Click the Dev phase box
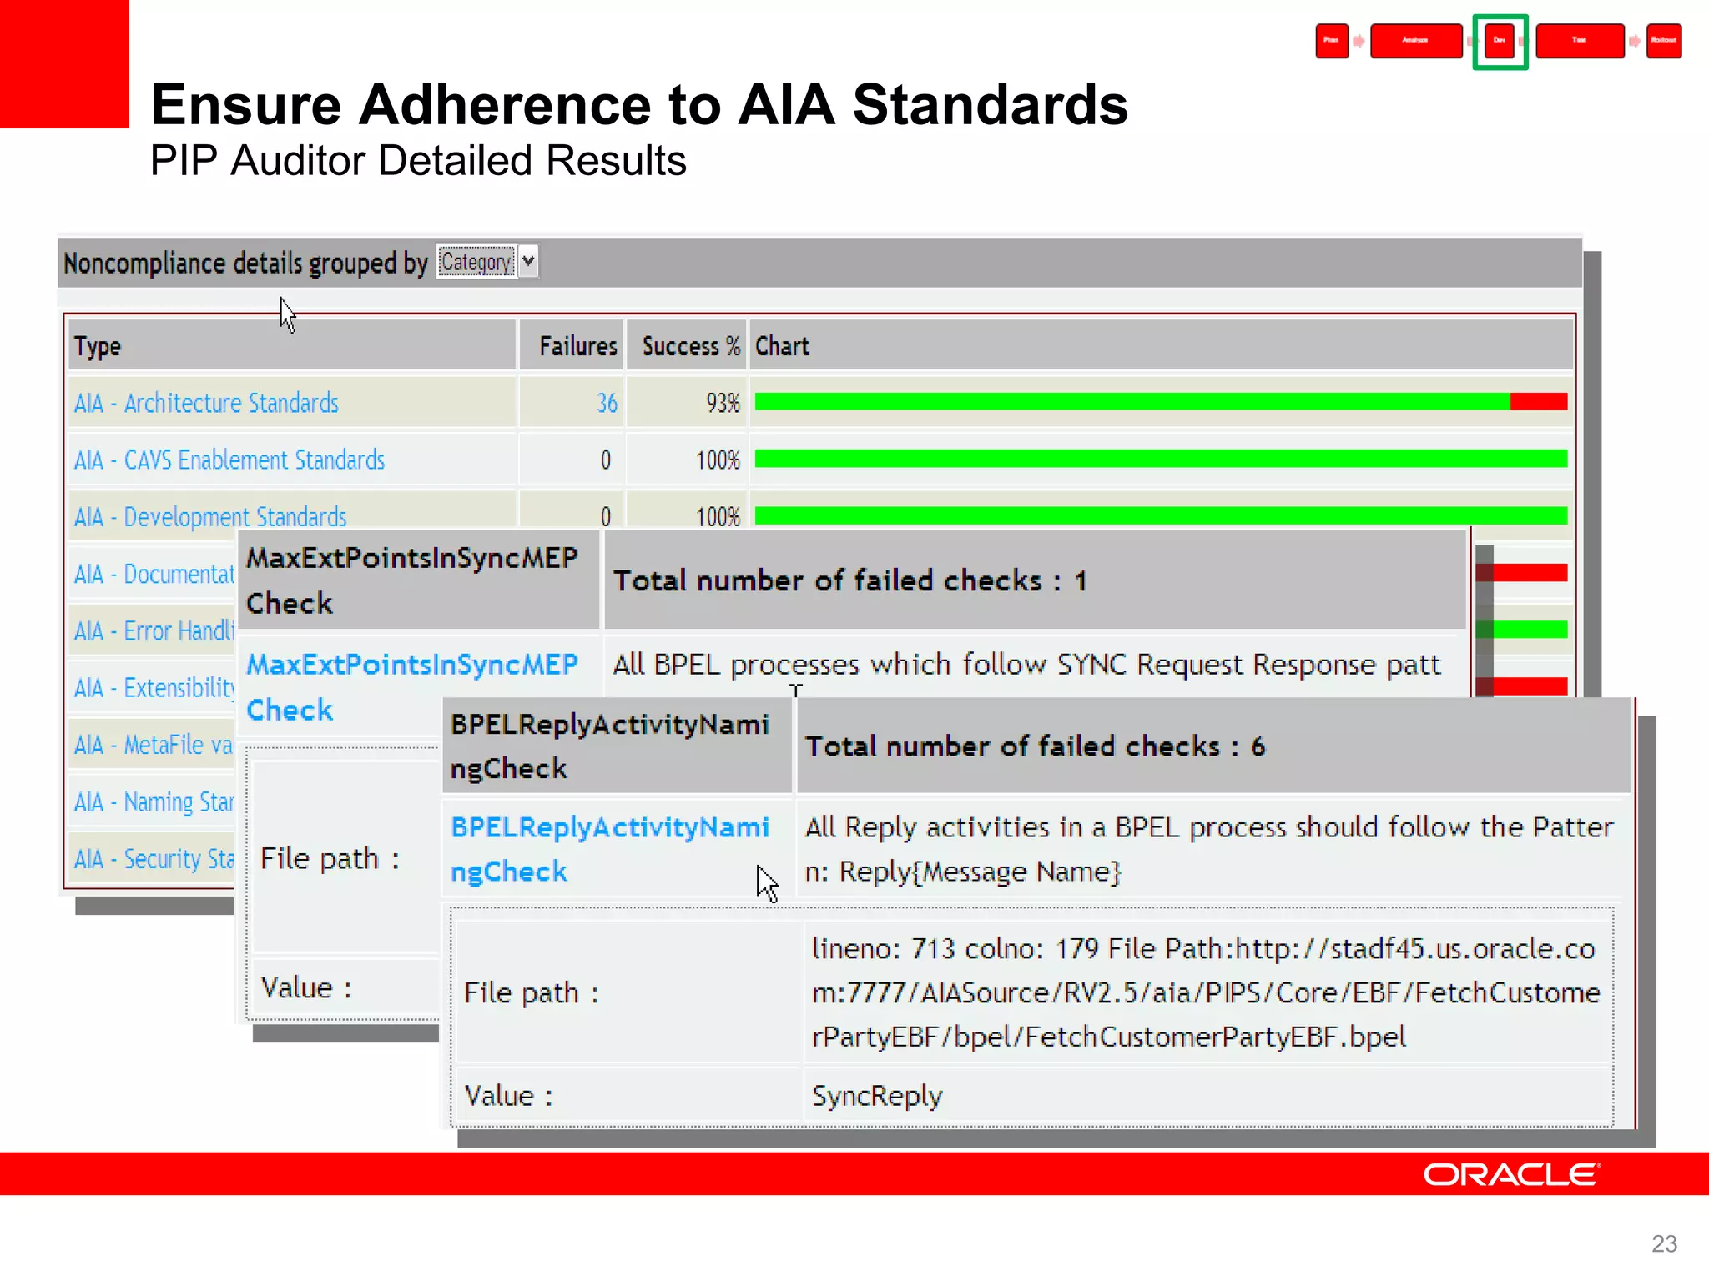Image resolution: width=1709 pixels, height=1281 pixels. click(1500, 41)
